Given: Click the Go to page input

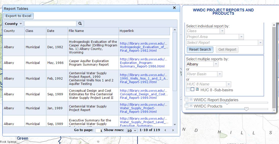Looking at the screenshot, I should (x=99, y=131).
